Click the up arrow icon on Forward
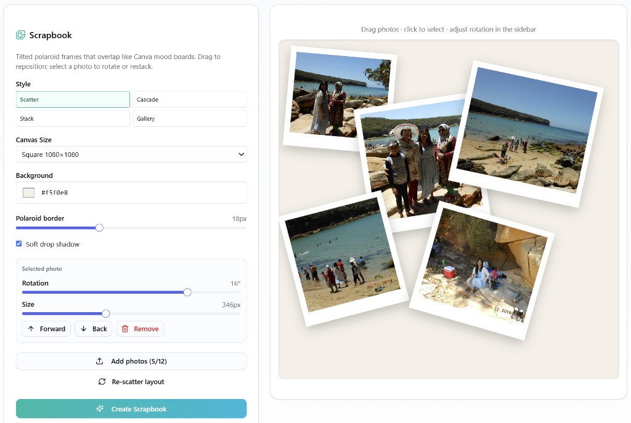 point(31,329)
